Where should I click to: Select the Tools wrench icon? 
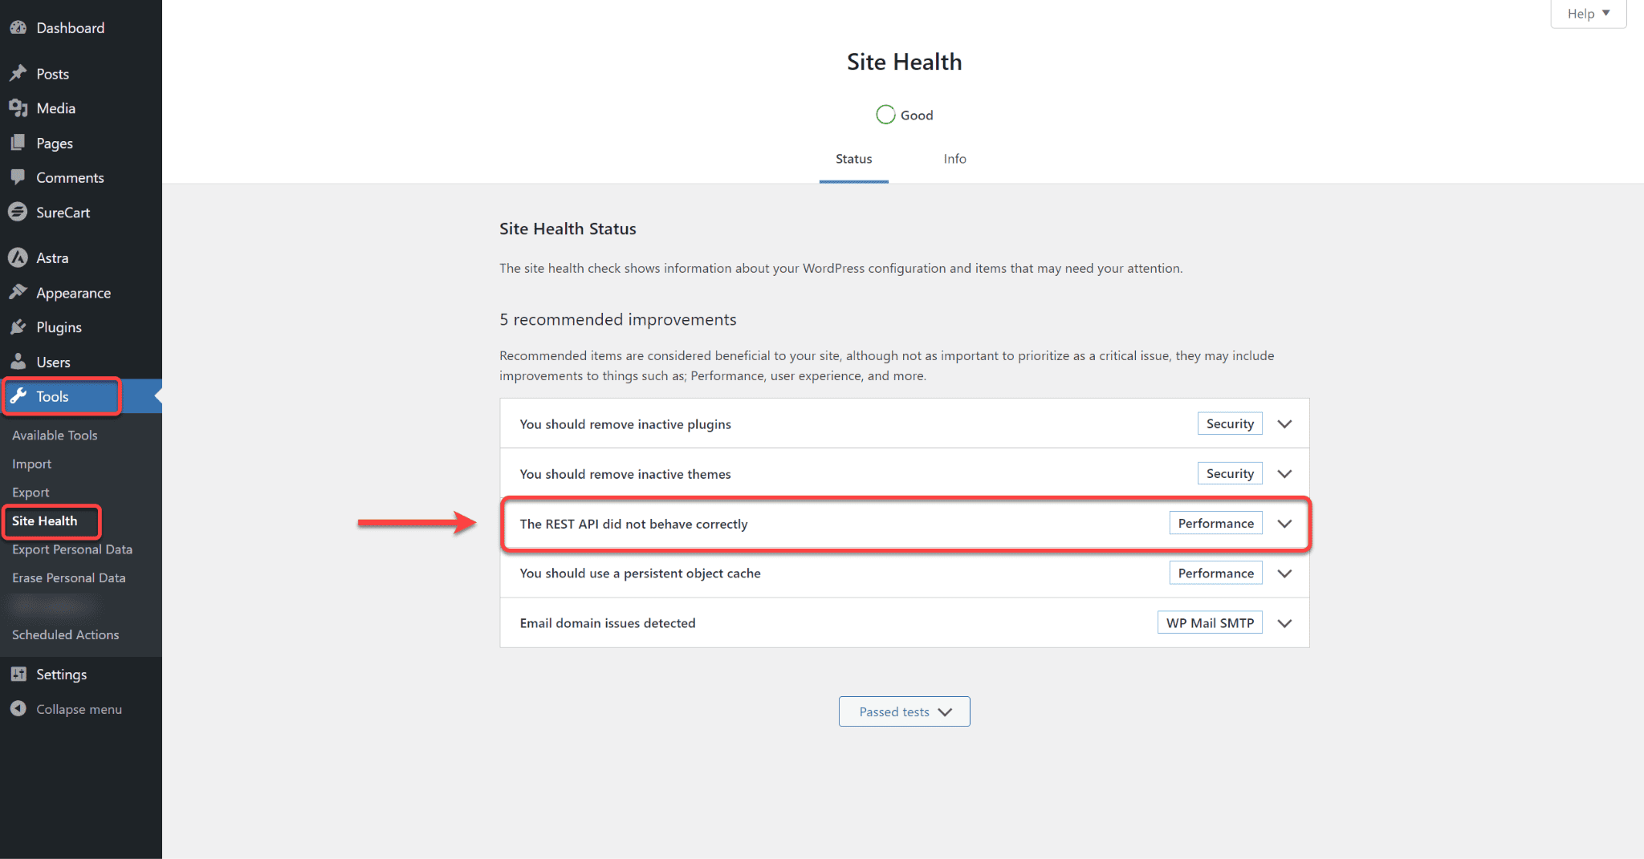(19, 395)
